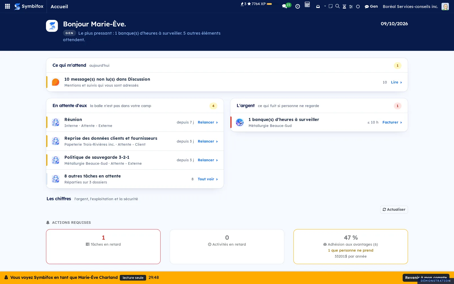454x284 pixels.
Task: Open the calculator icon
Action: click(307, 5)
